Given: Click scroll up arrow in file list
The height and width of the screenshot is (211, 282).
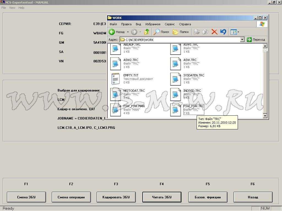Looking at the screenshot, I should (x=265, y=46).
